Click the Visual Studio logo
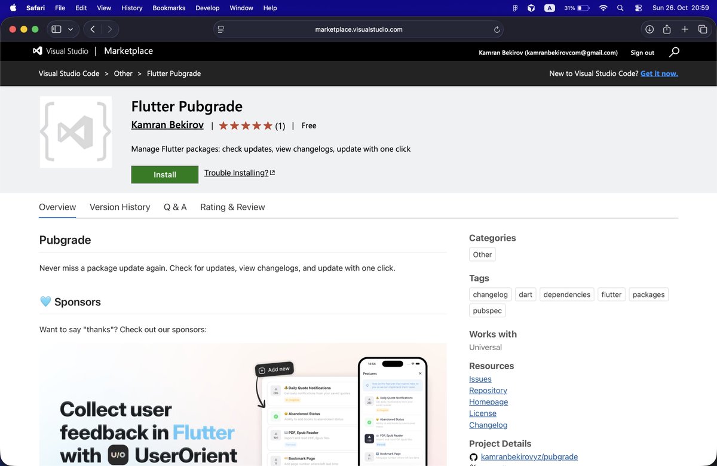The width and height of the screenshot is (717, 466). (x=60, y=51)
